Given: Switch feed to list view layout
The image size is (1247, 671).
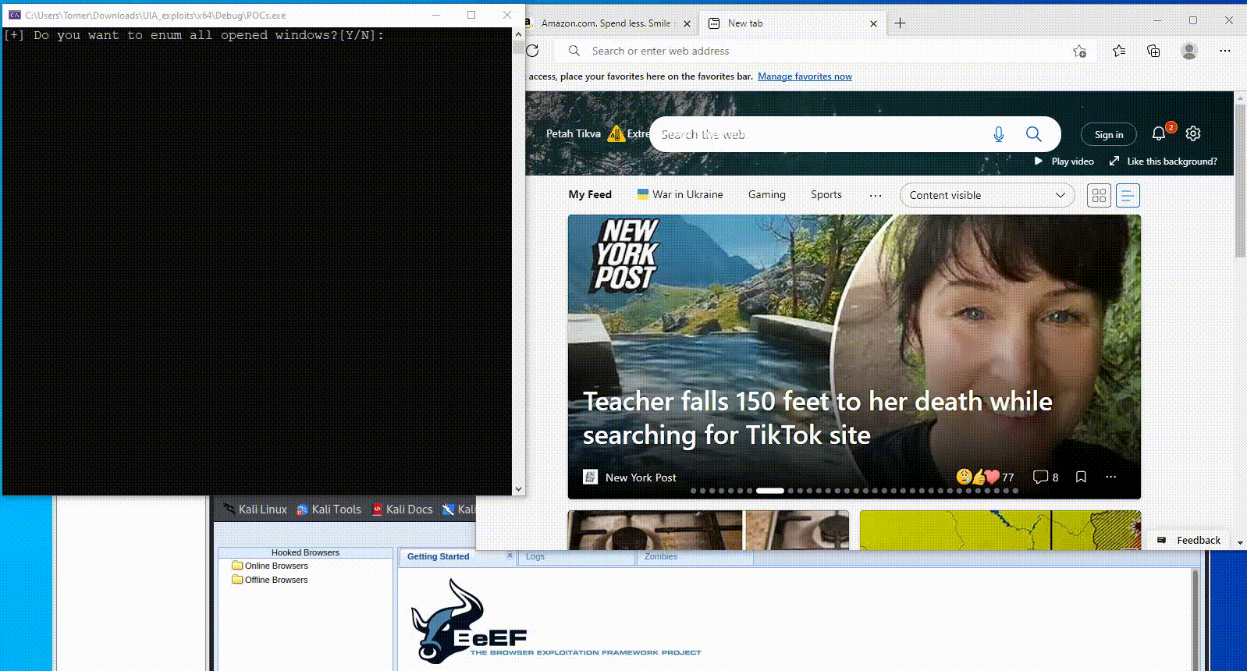Looking at the screenshot, I should (1128, 195).
